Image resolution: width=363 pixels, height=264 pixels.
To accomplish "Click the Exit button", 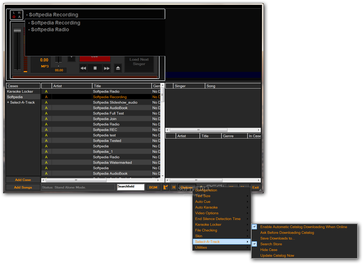I will [255, 187].
